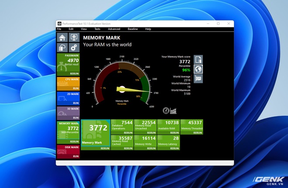Click the 4970 PassMark score
The width and height of the screenshot is (288, 188).
click(73, 60)
